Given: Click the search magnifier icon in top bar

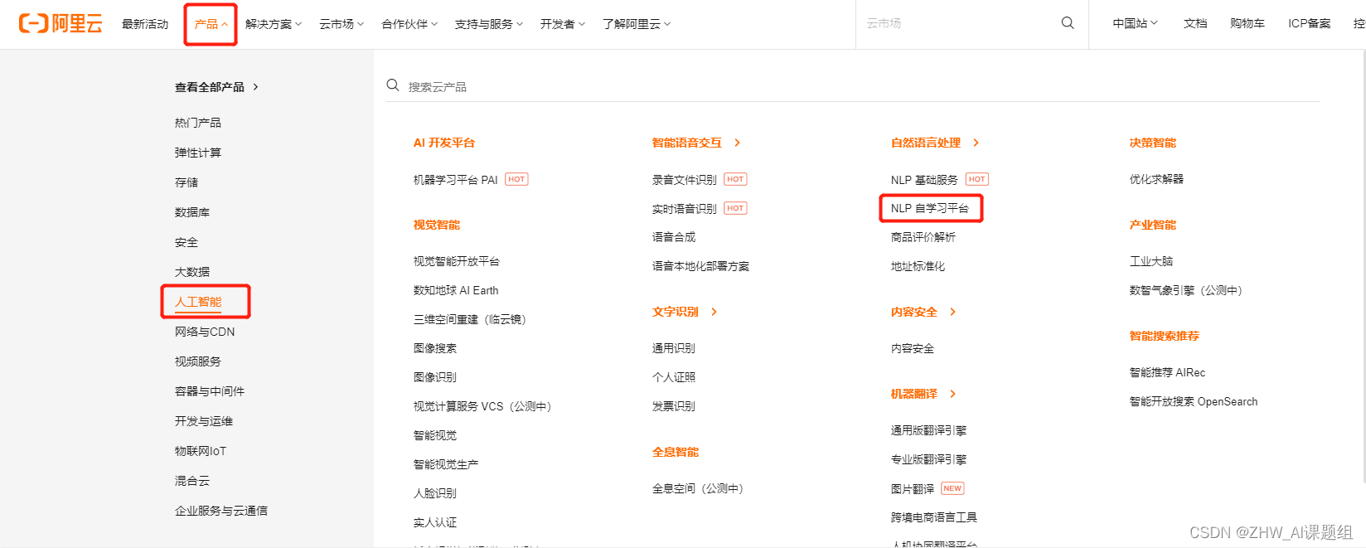Looking at the screenshot, I should point(1068,23).
